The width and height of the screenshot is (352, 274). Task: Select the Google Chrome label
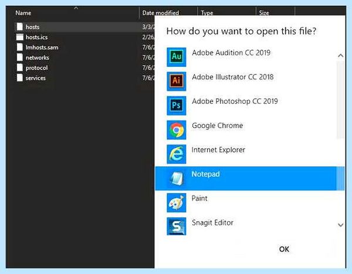click(217, 125)
